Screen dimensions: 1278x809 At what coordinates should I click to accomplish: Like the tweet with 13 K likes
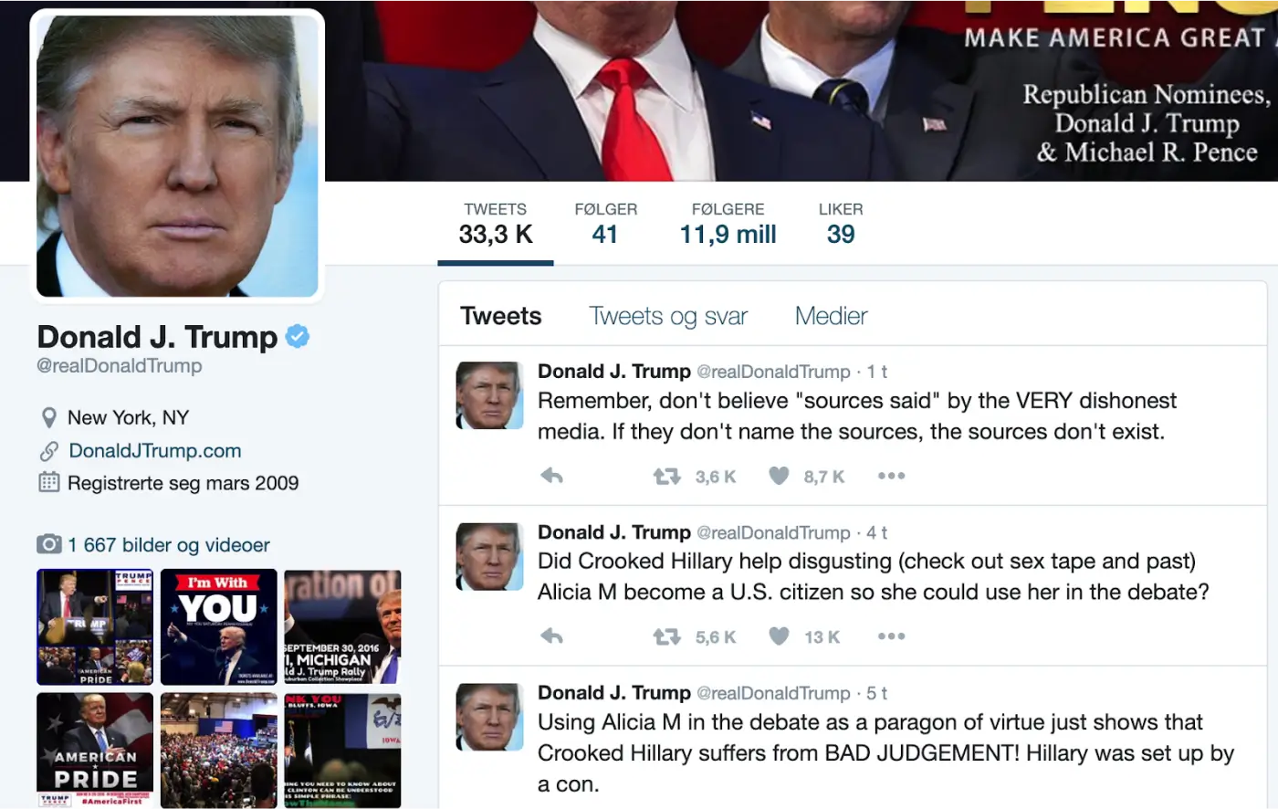point(779,636)
